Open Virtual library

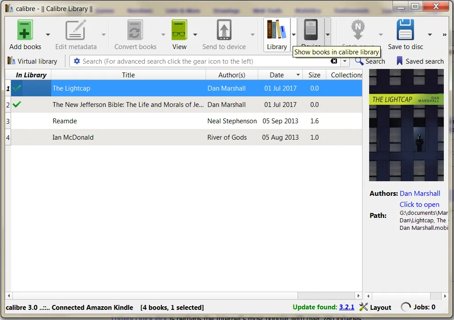click(x=32, y=61)
